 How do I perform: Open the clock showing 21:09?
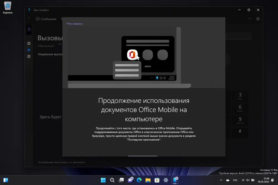[x=264, y=180]
